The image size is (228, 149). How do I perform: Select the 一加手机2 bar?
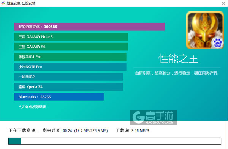pyautogui.click(x=68, y=77)
